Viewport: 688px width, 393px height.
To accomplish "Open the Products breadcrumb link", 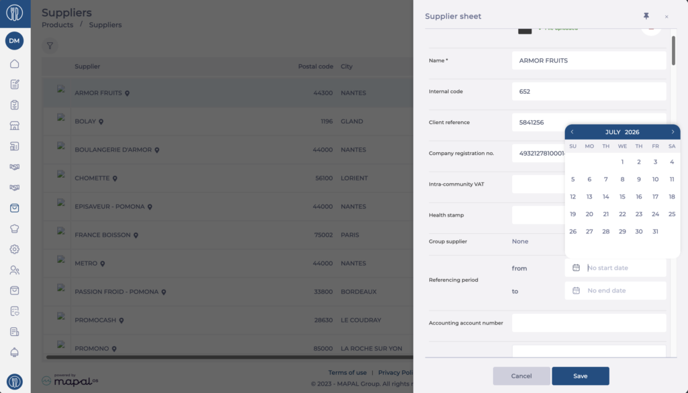I will (58, 25).
